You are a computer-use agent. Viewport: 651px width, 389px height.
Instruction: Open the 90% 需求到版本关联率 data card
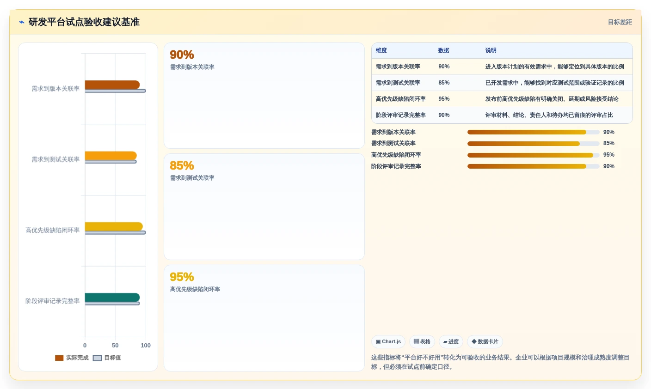click(x=264, y=96)
